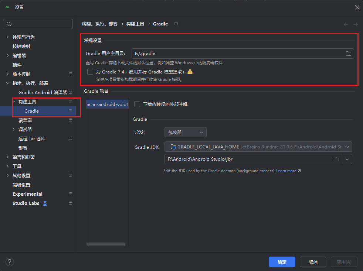Click project icon next to 构建工具
Viewport: 363px width, 271px height.
point(70,102)
